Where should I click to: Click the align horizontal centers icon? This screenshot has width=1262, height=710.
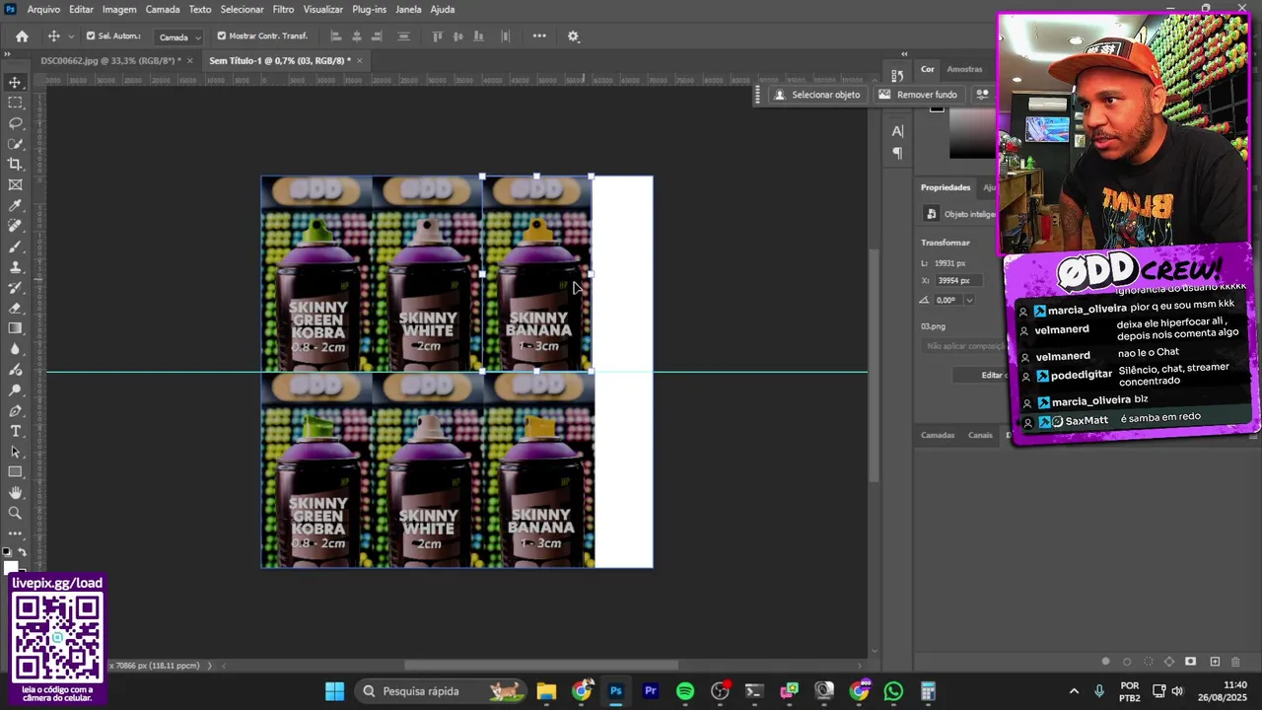click(357, 36)
